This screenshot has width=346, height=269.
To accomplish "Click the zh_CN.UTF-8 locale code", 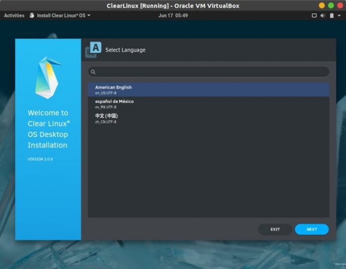I will click(x=106, y=122).
